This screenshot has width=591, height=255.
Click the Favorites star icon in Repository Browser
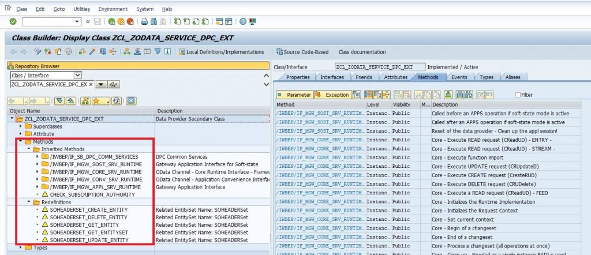(100, 100)
